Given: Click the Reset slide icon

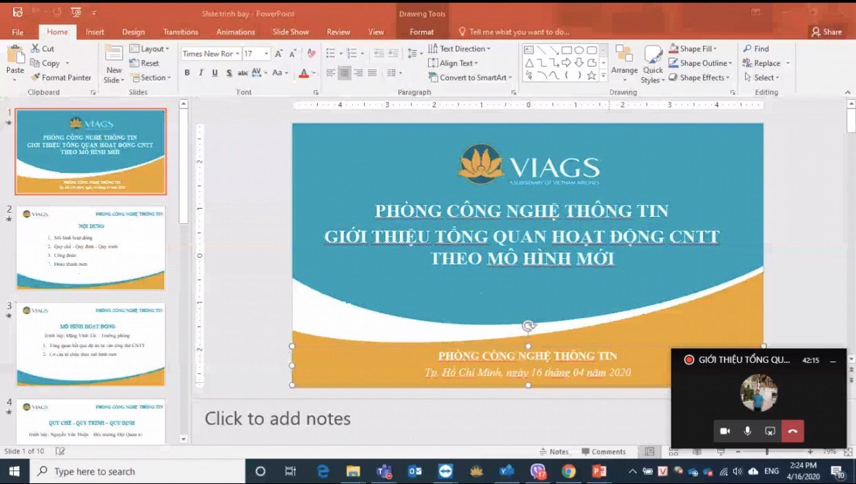Looking at the screenshot, I should pyautogui.click(x=135, y=63).
